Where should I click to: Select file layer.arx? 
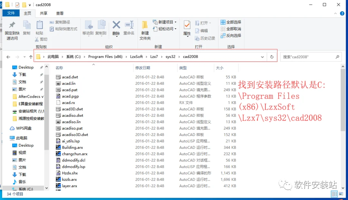(70, 186)
